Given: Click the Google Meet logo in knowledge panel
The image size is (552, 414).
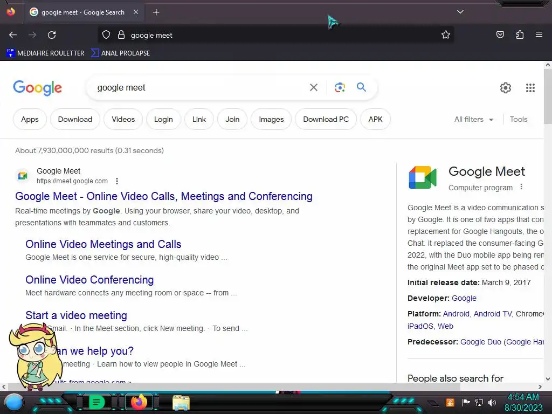Looking at the screenshot, I should (x=423, y=177).
